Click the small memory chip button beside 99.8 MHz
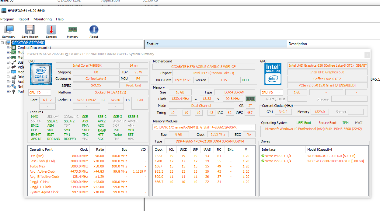This screenshot has height=211, width=380. (x=250, y=99)
